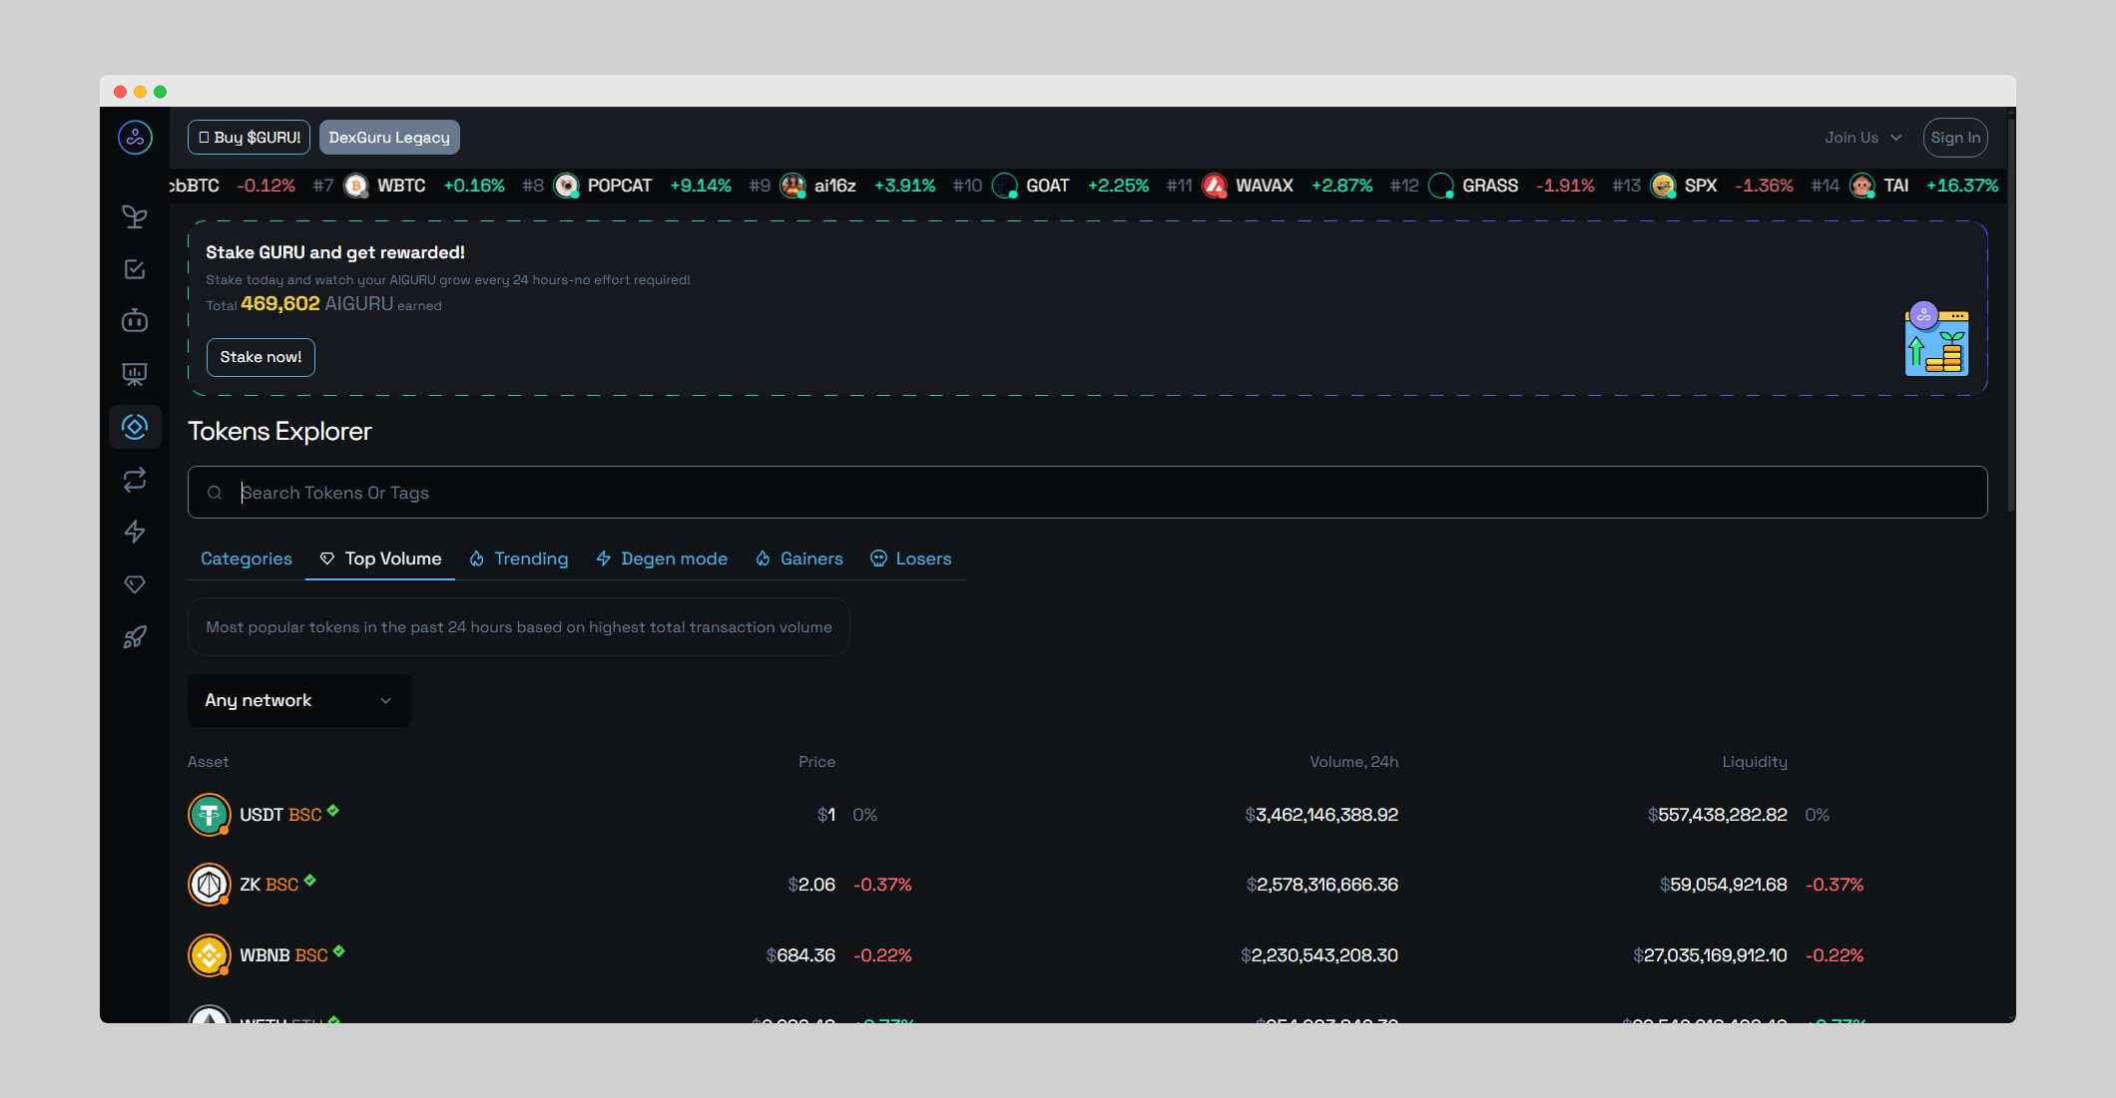Viewport: 2116px width, 1098px height.
Task: Focus the Search Tokens Or Tags field
Action: click(x=1088, y=493)
